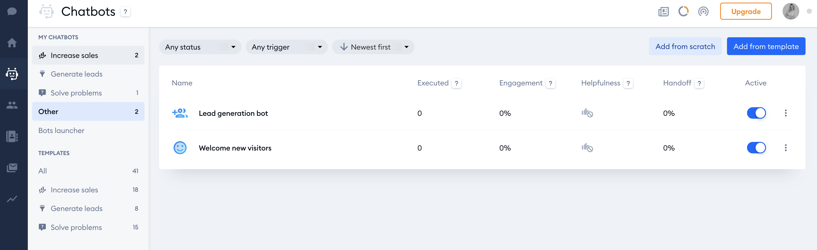Click the broadcast signal icon in header
Viewport: 817px width, 250px height.
(703, 12)
